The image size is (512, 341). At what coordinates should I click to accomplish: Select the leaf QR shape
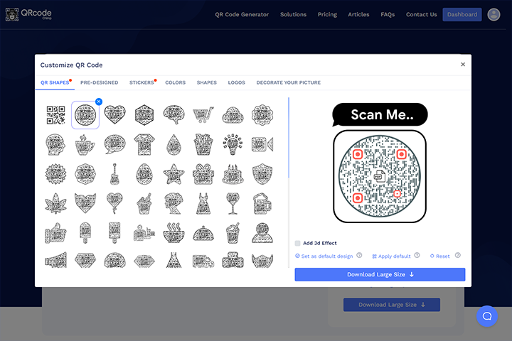[56, 203]
